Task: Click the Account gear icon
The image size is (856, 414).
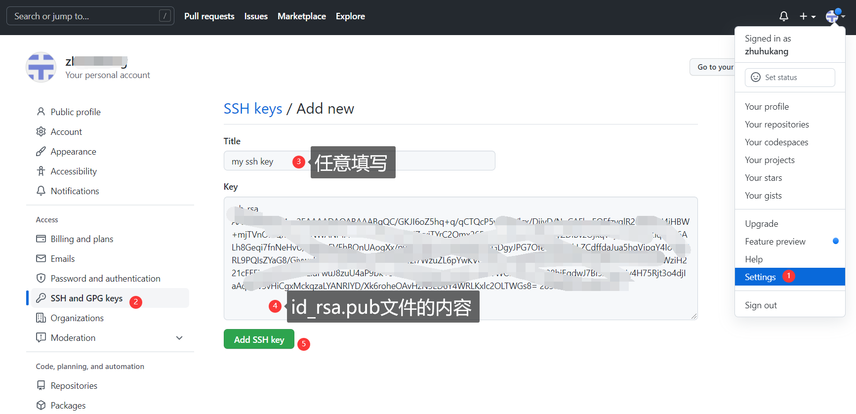Action: pos(41,131)
